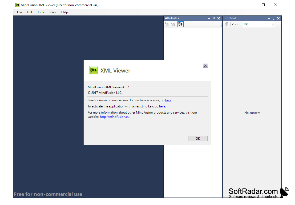Image resolution: width=295 pixels, height=205 pixels.
Task: Pin the Content panel
Action: (274, 18)
